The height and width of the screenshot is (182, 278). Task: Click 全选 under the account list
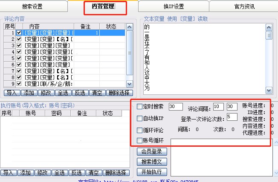pos(60,173)
